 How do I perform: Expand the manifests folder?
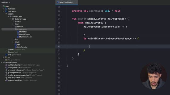coord(4,9)
